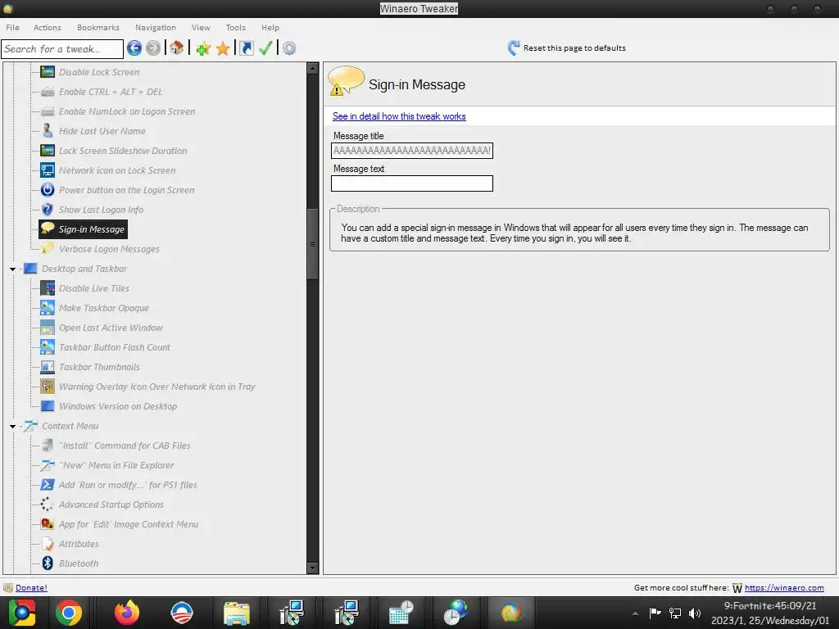Select Make Taskbar Opaque
This screenshot has width=839, height=629.
tap(104, 308)
